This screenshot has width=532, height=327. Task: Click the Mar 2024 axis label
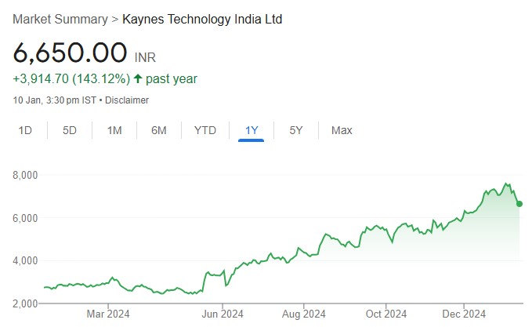[x=108, y=314]
